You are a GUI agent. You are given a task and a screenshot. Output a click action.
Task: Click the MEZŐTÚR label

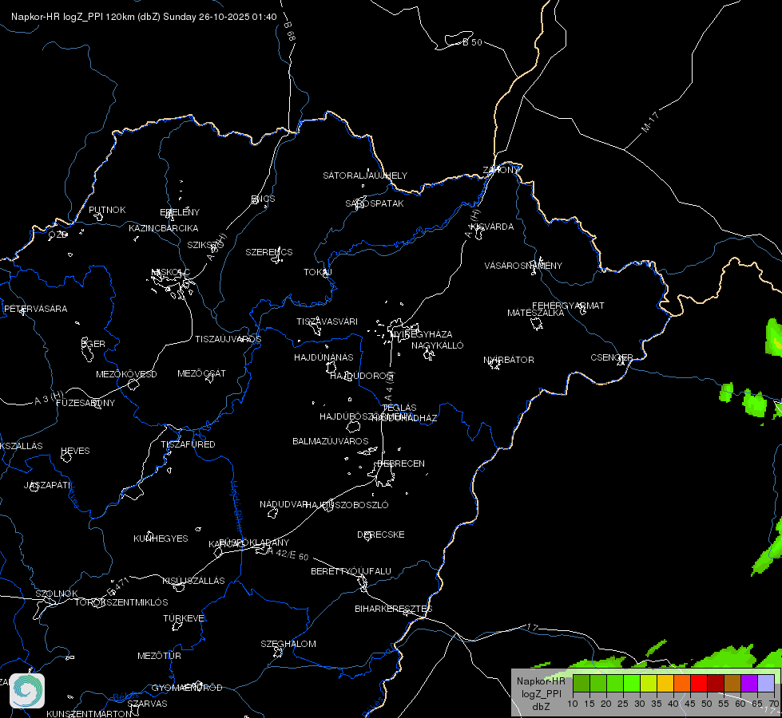coord(159,656)
